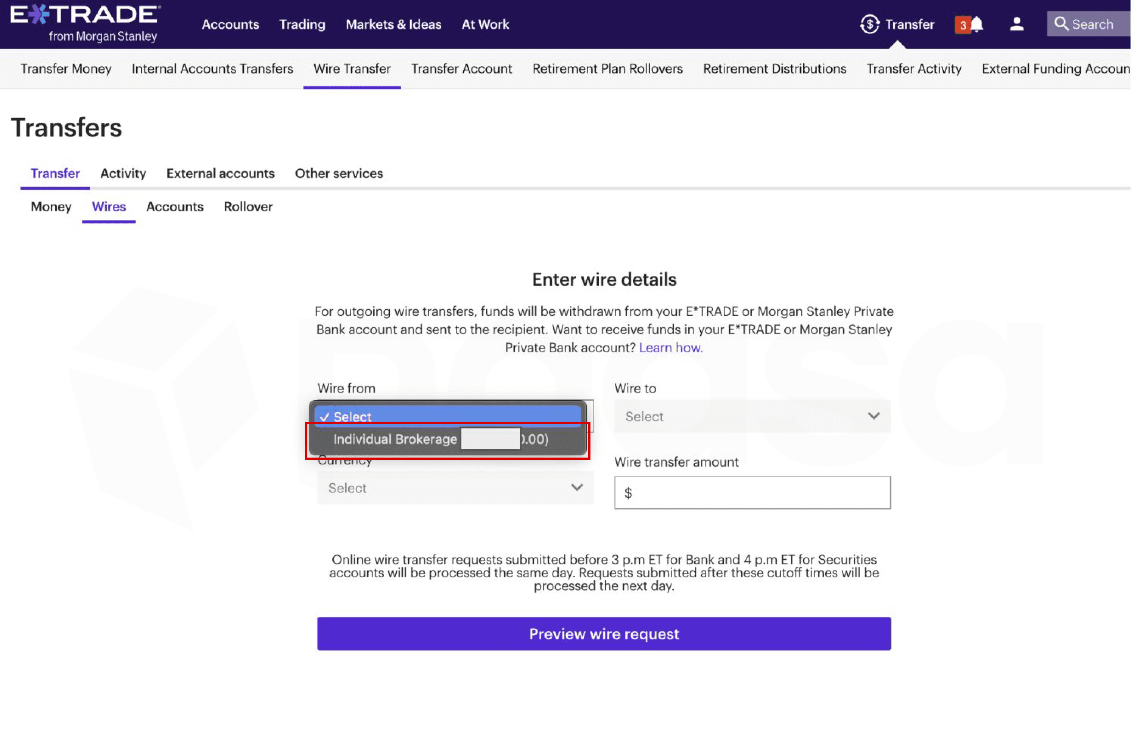This screenshot has height=750, width=1134.
Task: Click the E*TRADE logo
Action: pos(85,23)
